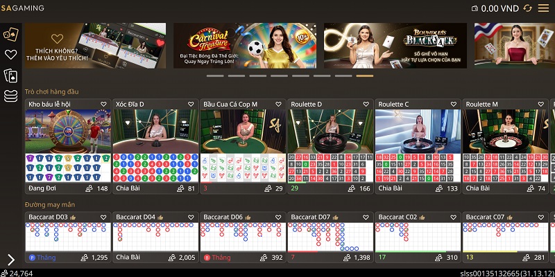This screenshot has height=277, width=555.
Task: Expand the sidebar with the arrow
Action: pos(11,260)
